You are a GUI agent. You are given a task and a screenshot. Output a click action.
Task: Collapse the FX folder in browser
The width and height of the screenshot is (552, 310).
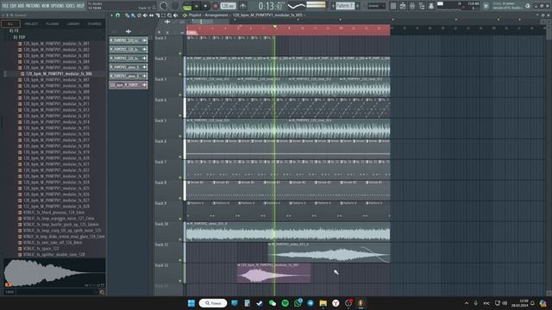coord(14,31)
